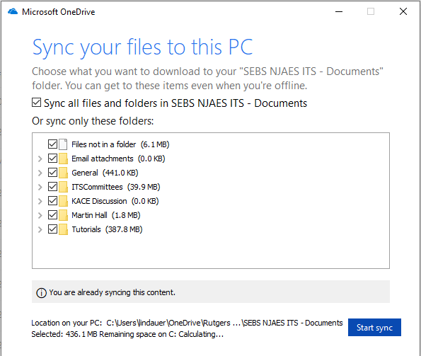Toggle the General folder checkbox

52,173
